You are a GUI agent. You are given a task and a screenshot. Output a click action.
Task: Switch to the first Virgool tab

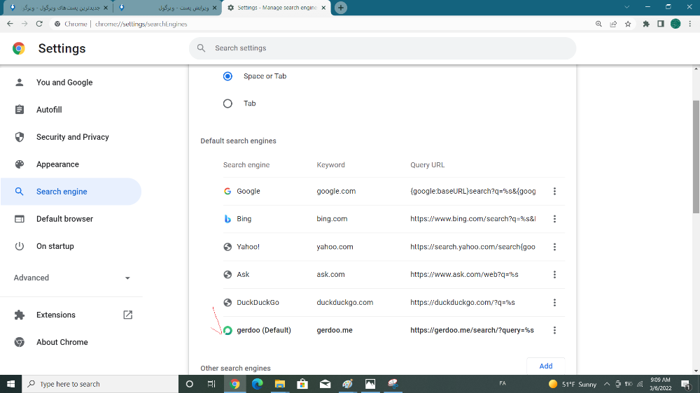57,8
